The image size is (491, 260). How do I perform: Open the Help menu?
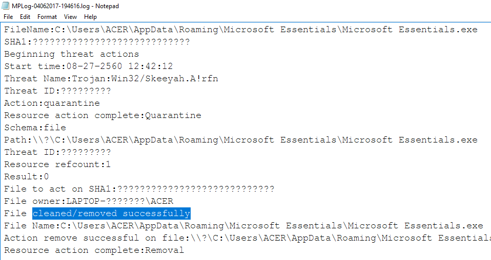(90, 17)
